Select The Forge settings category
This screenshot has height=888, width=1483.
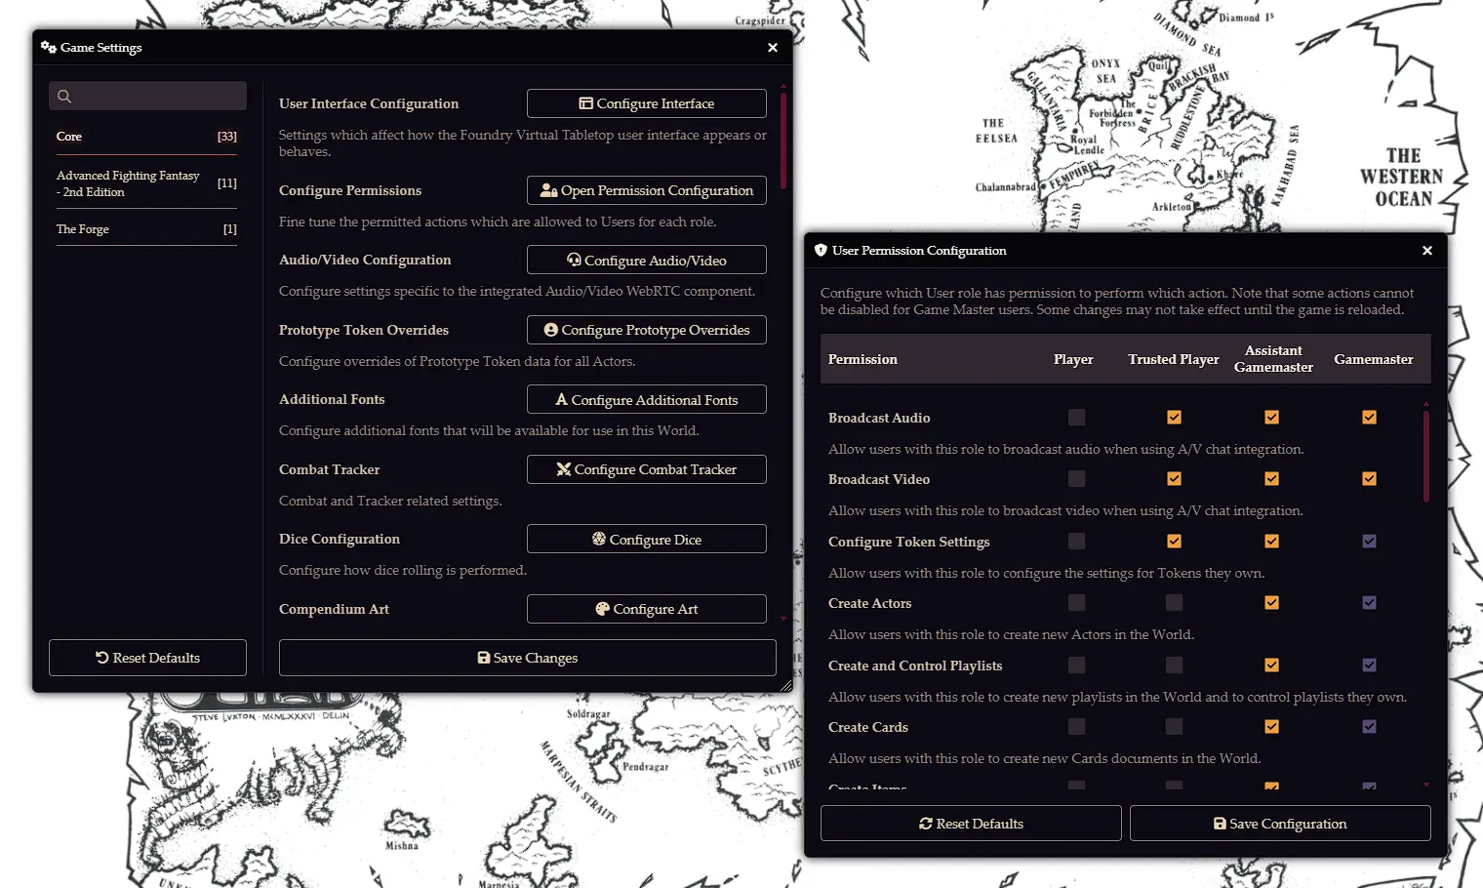tap(146, 229)
